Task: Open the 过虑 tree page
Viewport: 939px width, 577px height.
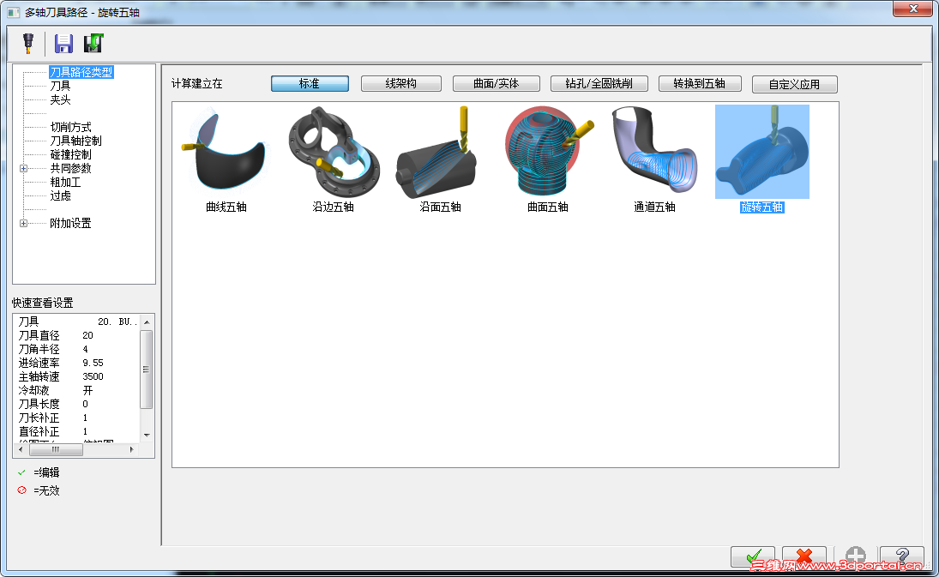Action: 60,196
